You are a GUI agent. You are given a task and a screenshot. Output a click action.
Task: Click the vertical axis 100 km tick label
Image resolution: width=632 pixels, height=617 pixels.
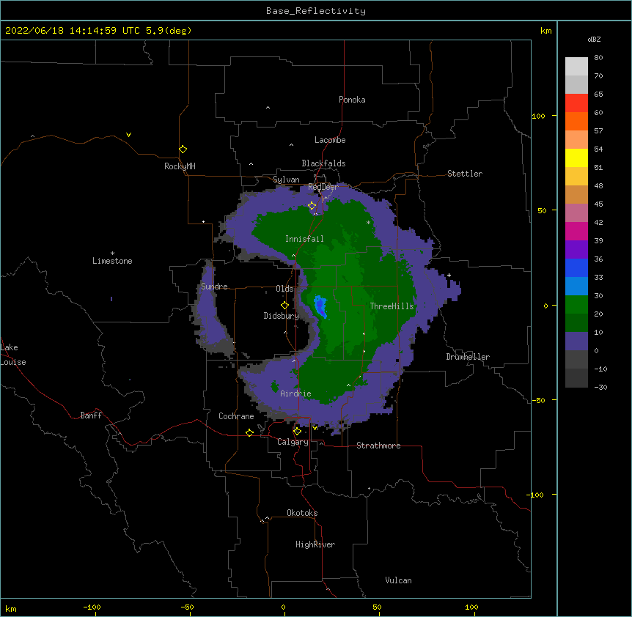coord(538,116)
